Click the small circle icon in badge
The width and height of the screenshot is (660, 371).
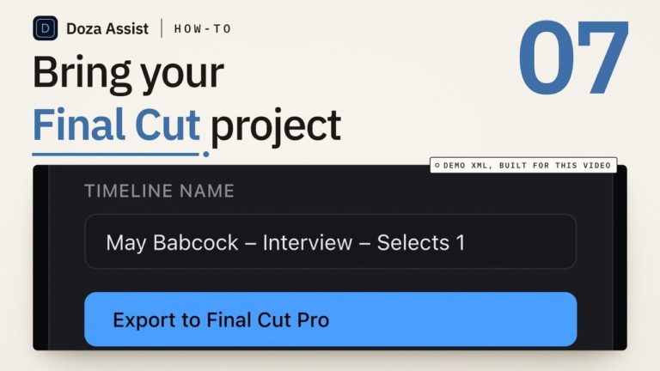click(437, 165)
